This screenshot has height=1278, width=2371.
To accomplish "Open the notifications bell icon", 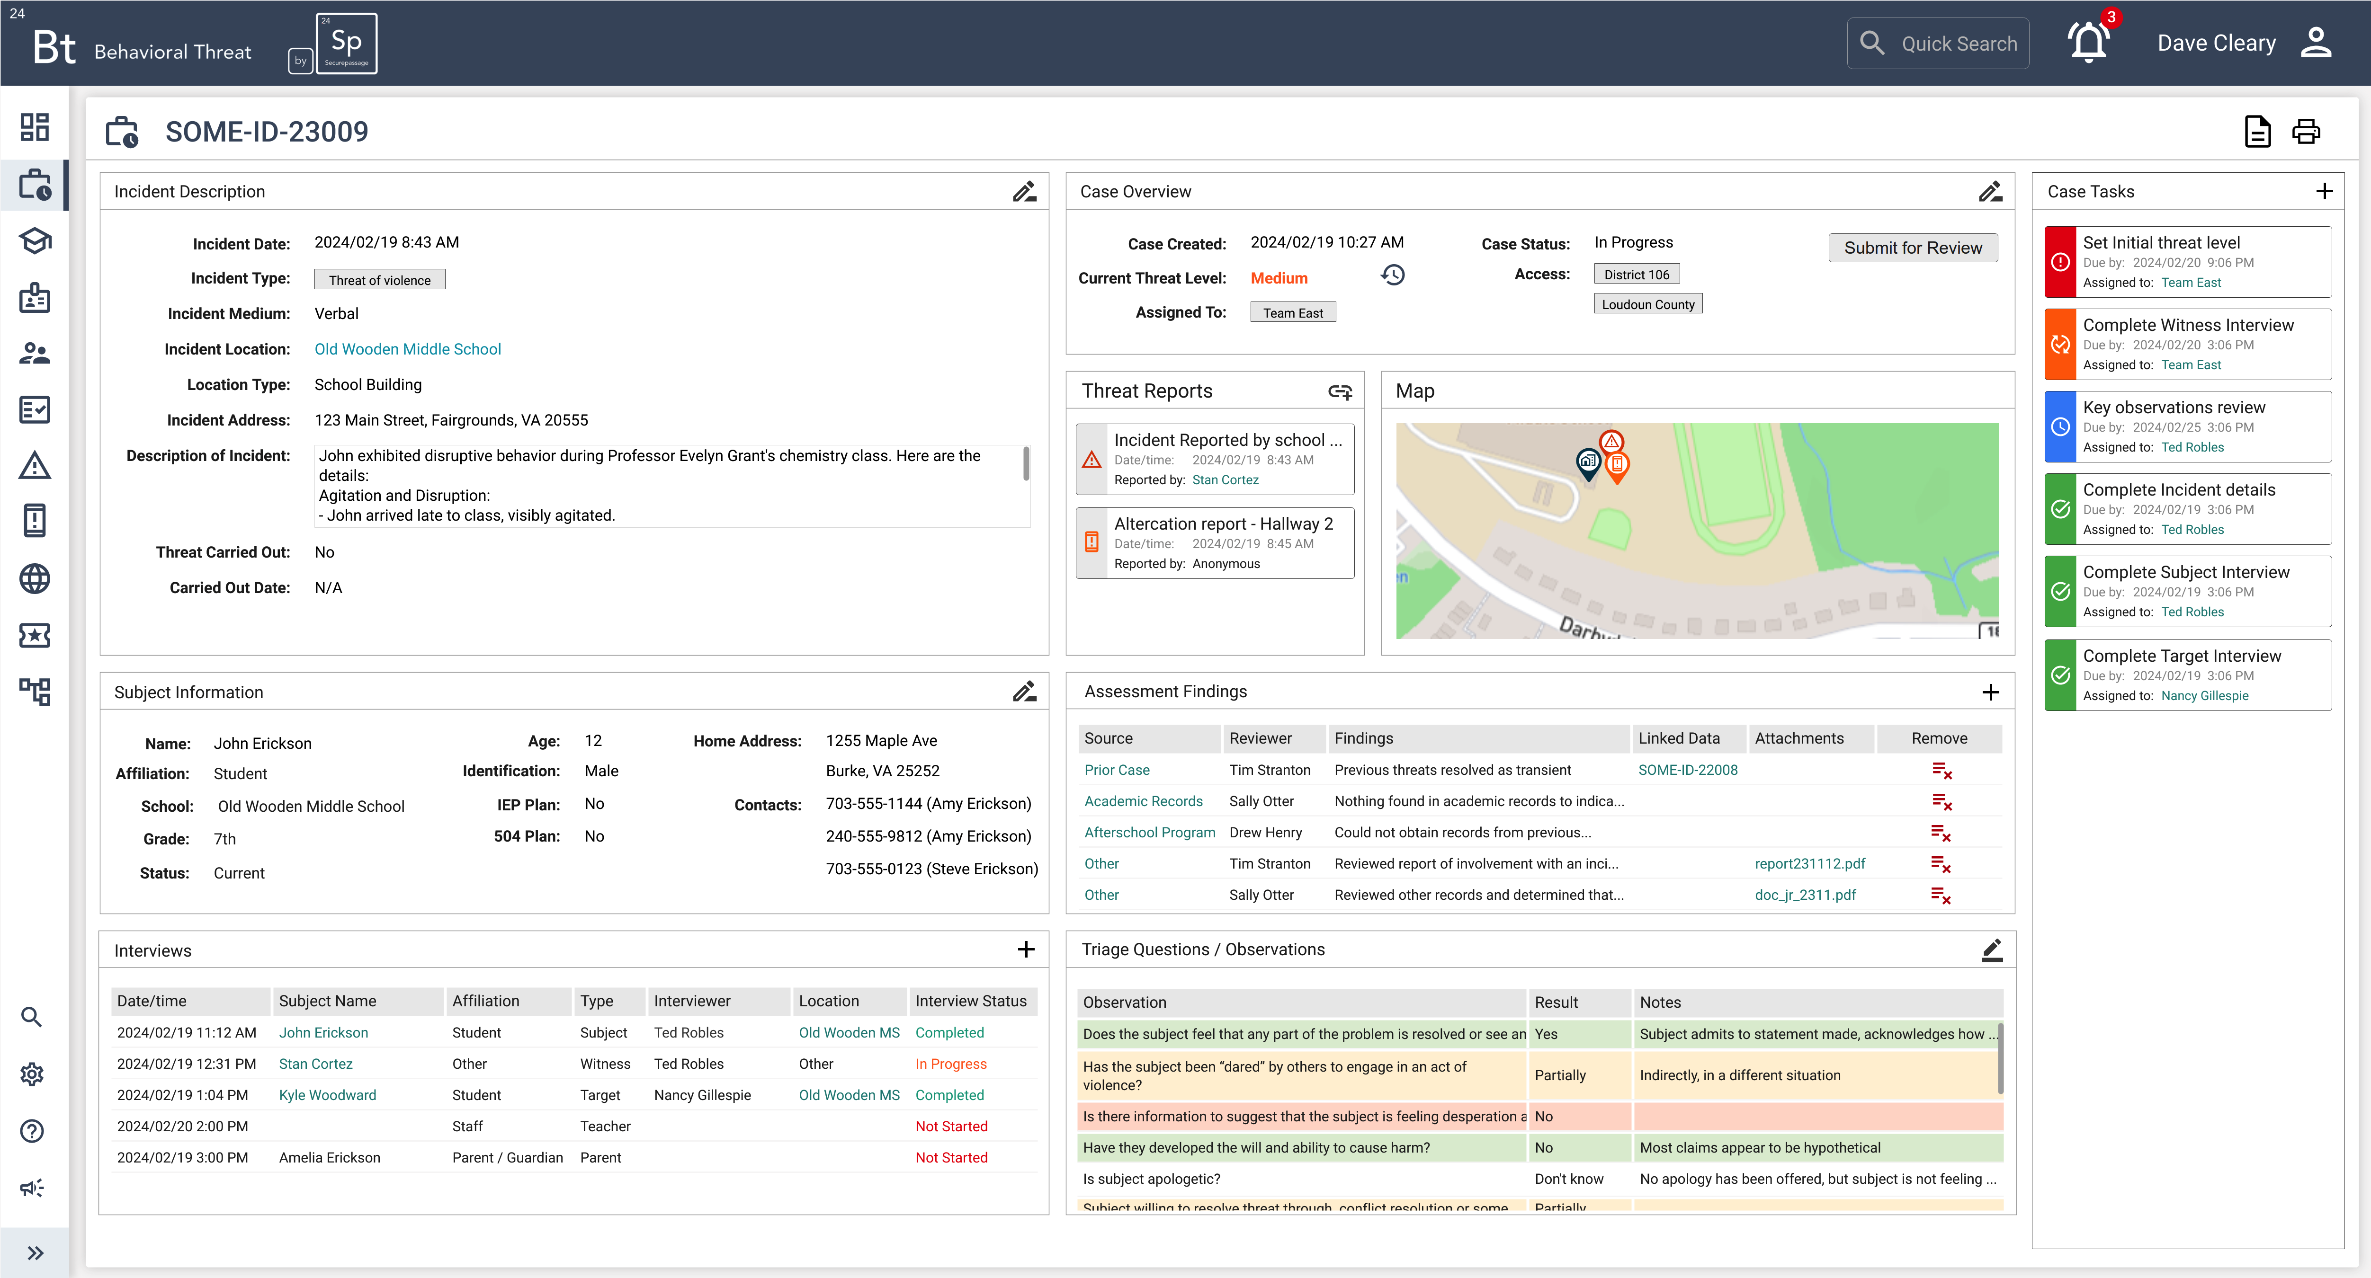I will point(2087,43).
